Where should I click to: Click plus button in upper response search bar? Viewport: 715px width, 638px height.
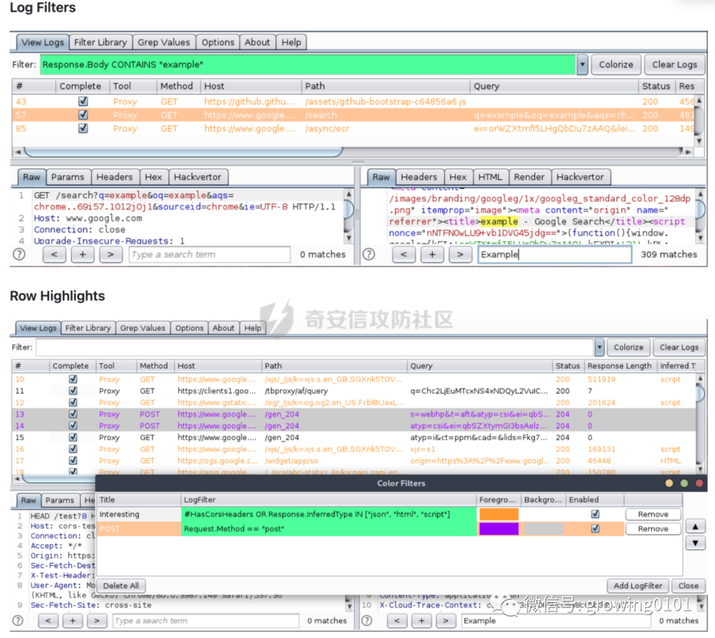pos(432,254)
